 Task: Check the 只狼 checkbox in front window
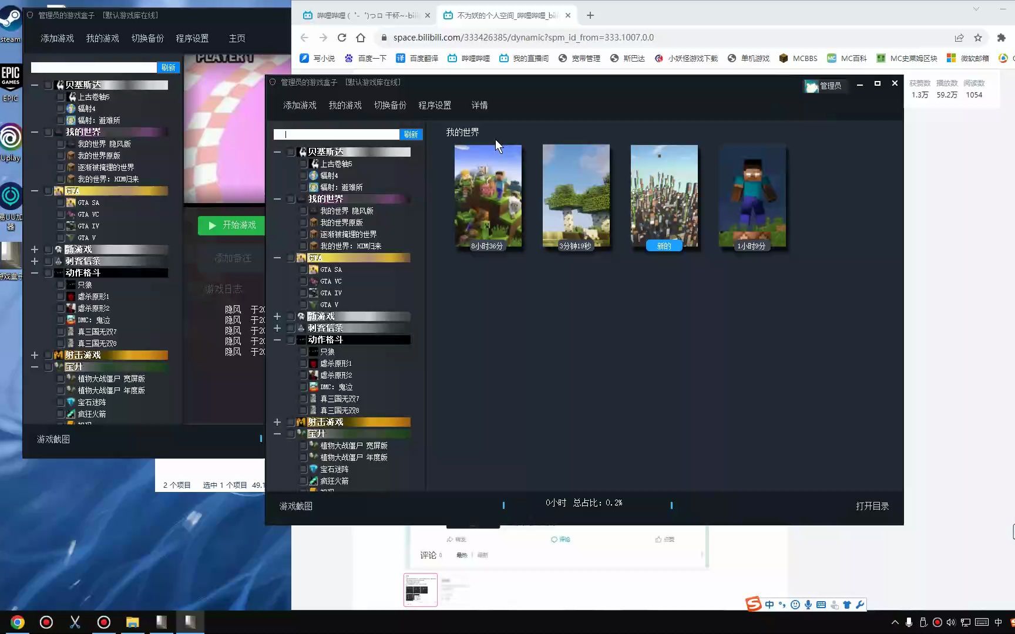[303, 352]
